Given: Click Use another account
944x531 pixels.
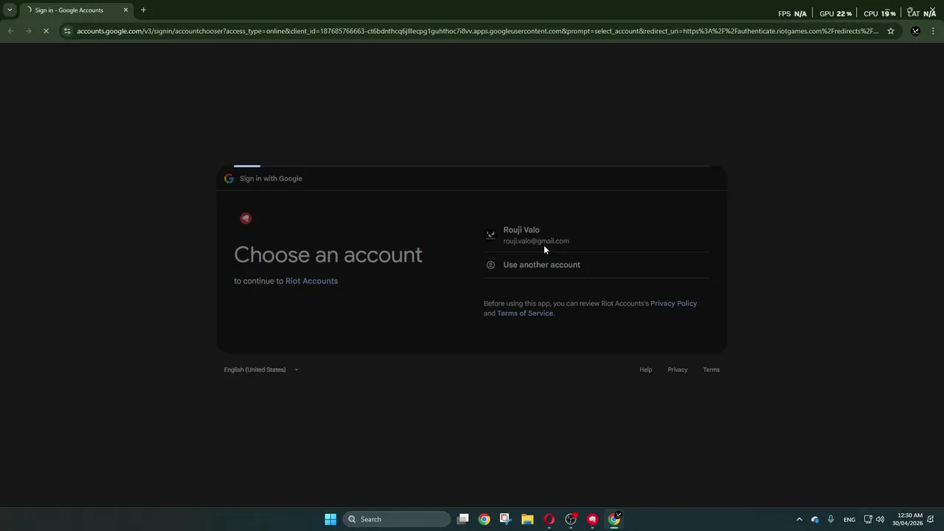Looking at the screenshot, I should 596,265.
